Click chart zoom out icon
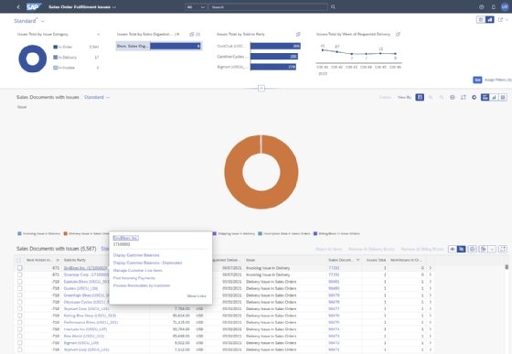Viewport: 512px width, 354px height. (441, 97)
